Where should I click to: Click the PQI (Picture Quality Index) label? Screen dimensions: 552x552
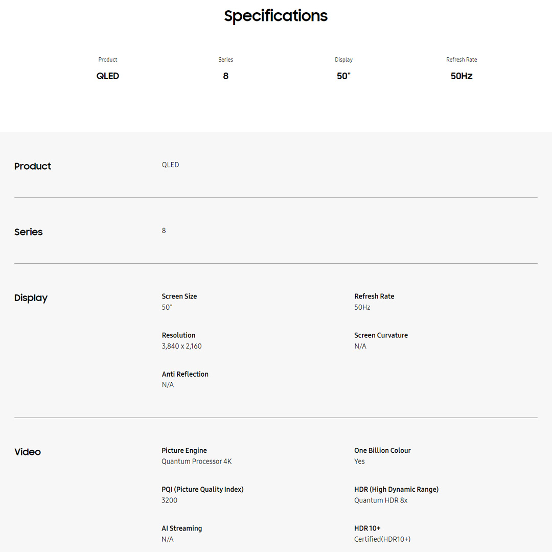202,489
